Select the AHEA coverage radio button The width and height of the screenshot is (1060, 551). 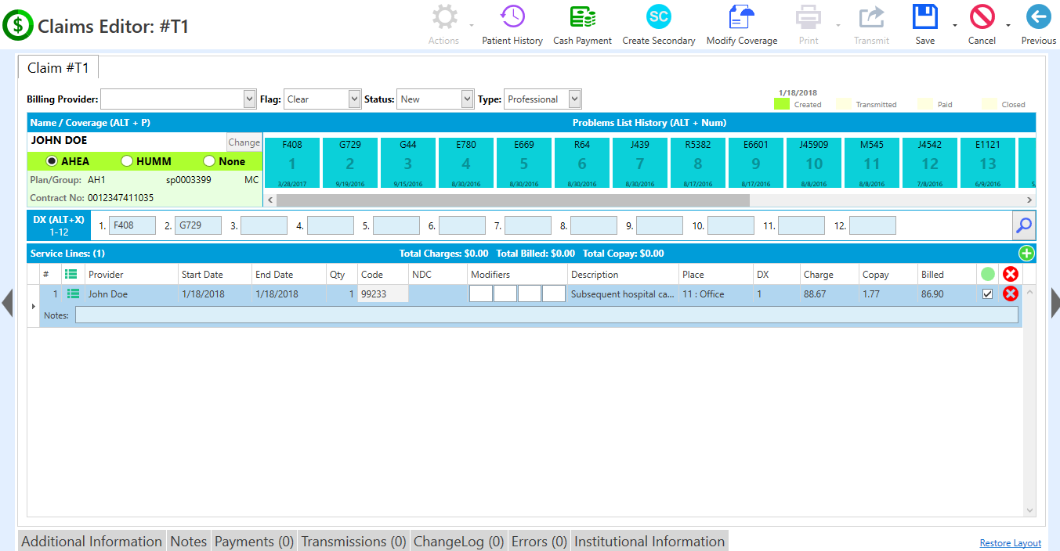tap(52, 160)
